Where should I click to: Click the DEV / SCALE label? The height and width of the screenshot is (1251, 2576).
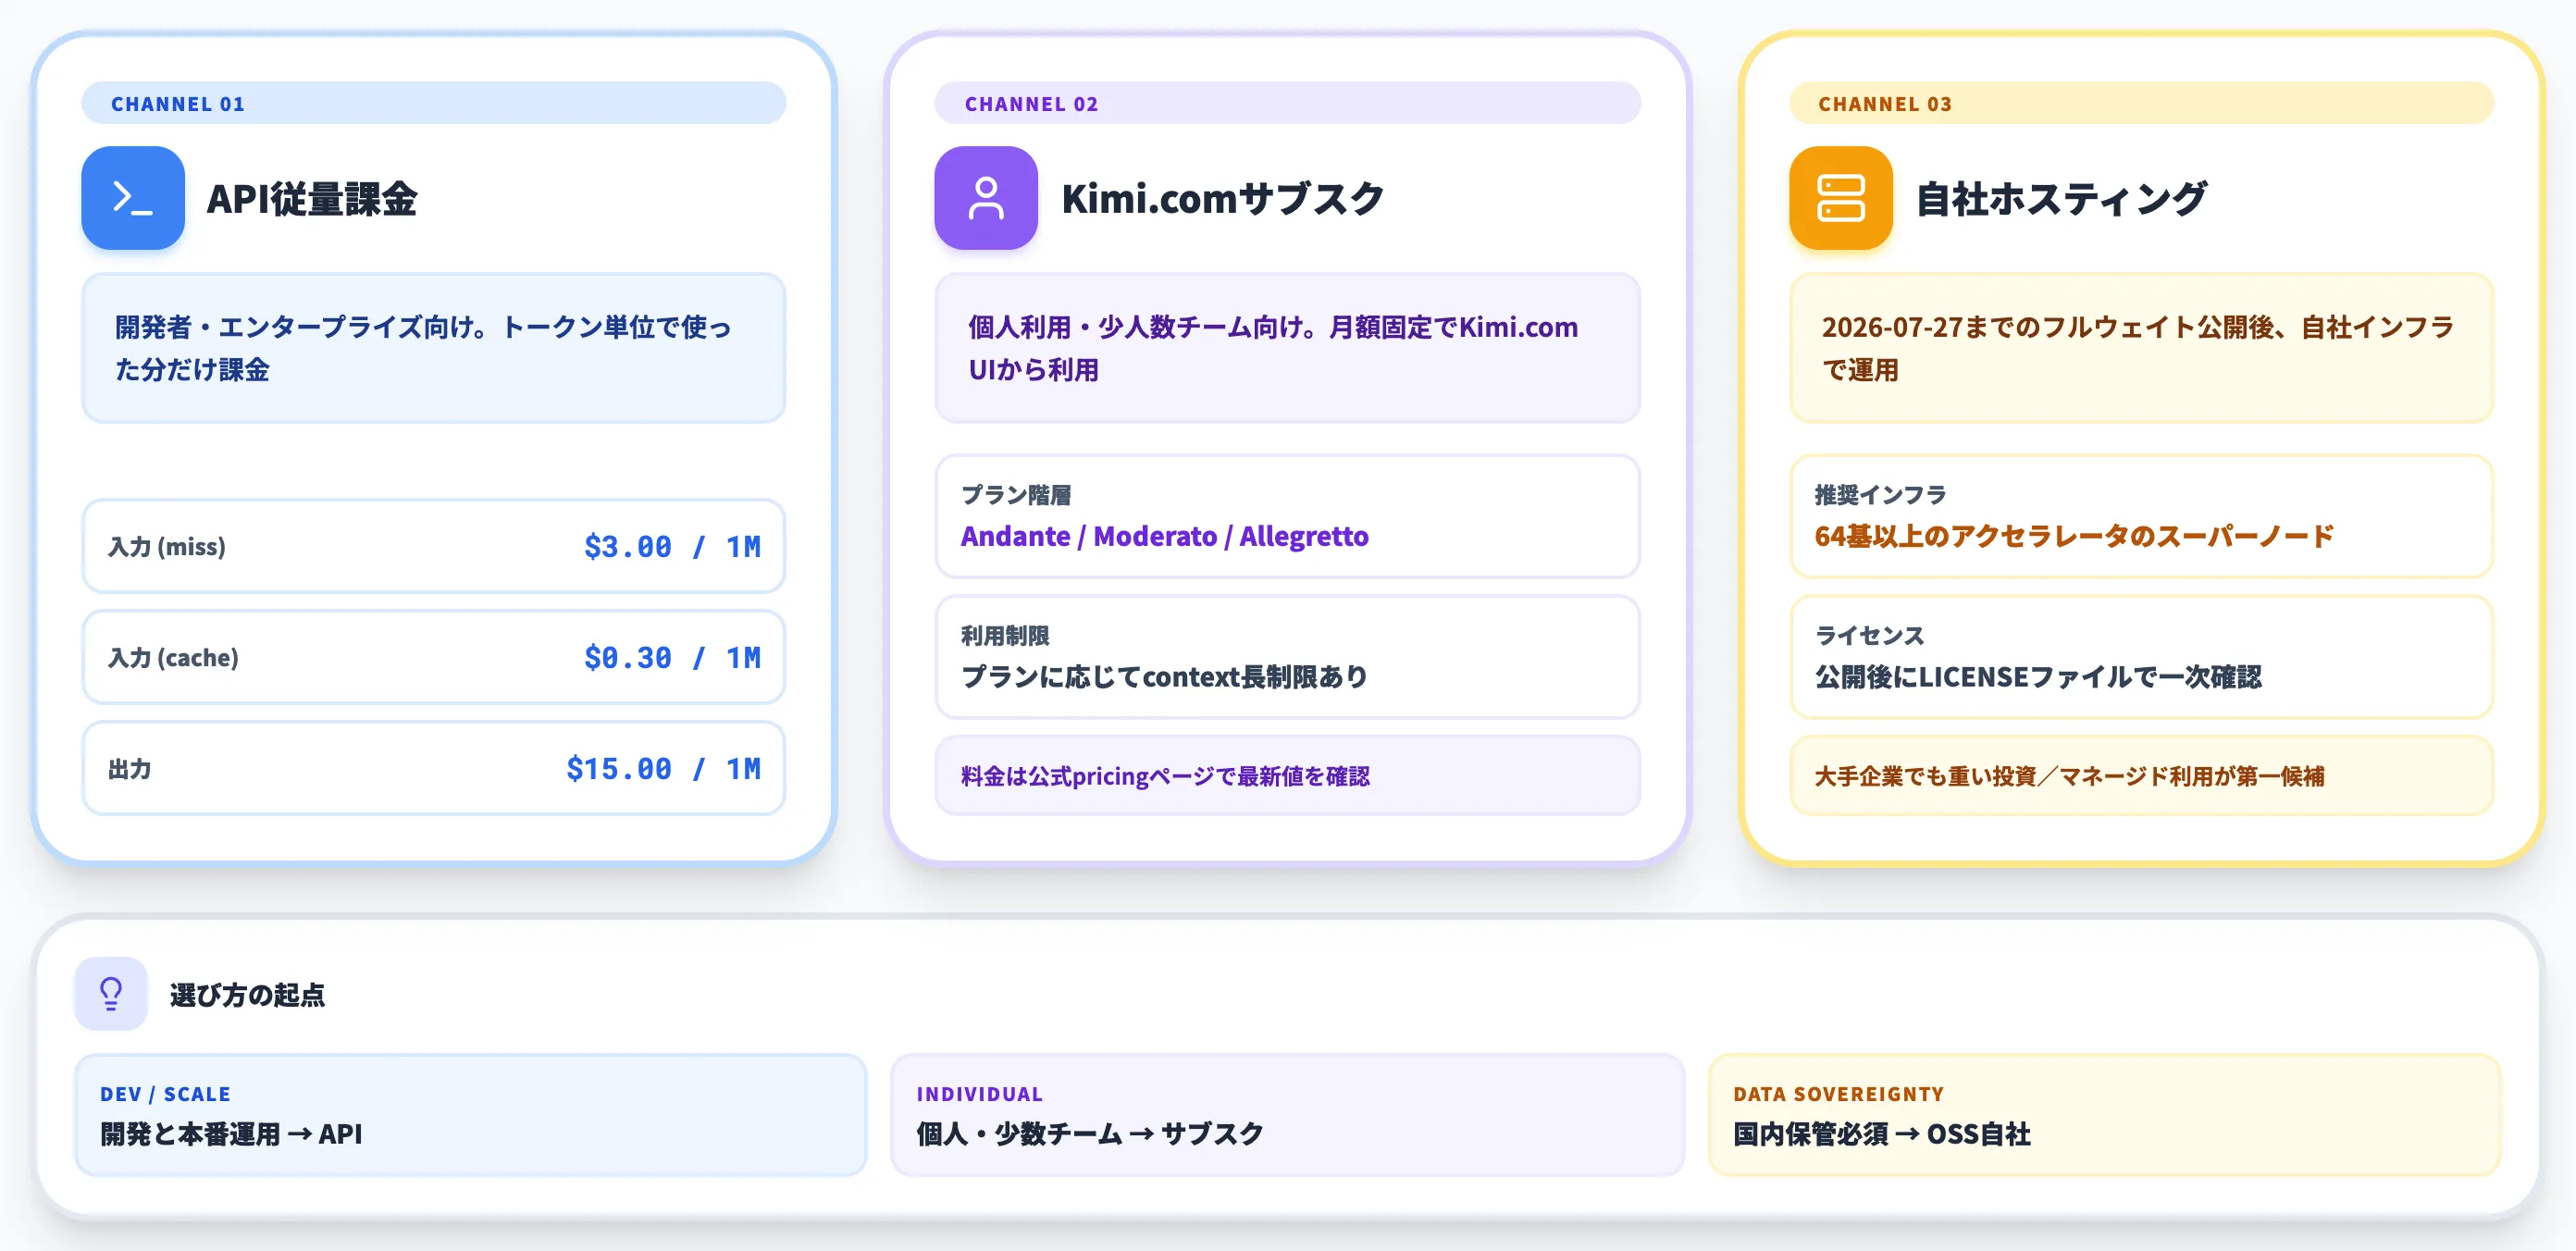(165, 1094)
